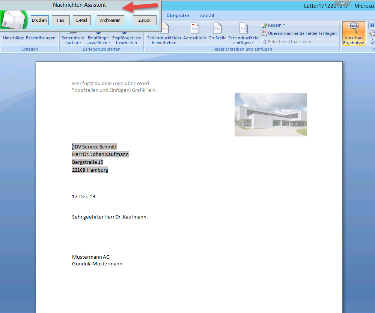Open the Seriendruckfeld einfügen dropdown
The height and width of the screenshot is (313, 375).
244,40
